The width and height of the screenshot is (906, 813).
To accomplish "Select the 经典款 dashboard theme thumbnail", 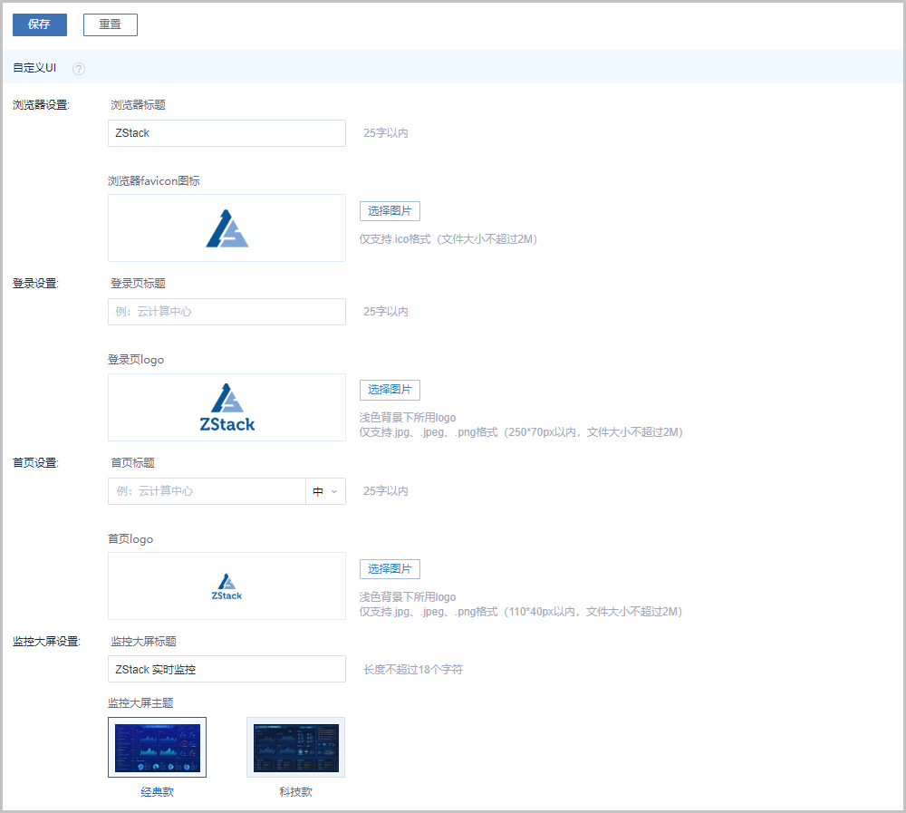I will coord(157,747).
